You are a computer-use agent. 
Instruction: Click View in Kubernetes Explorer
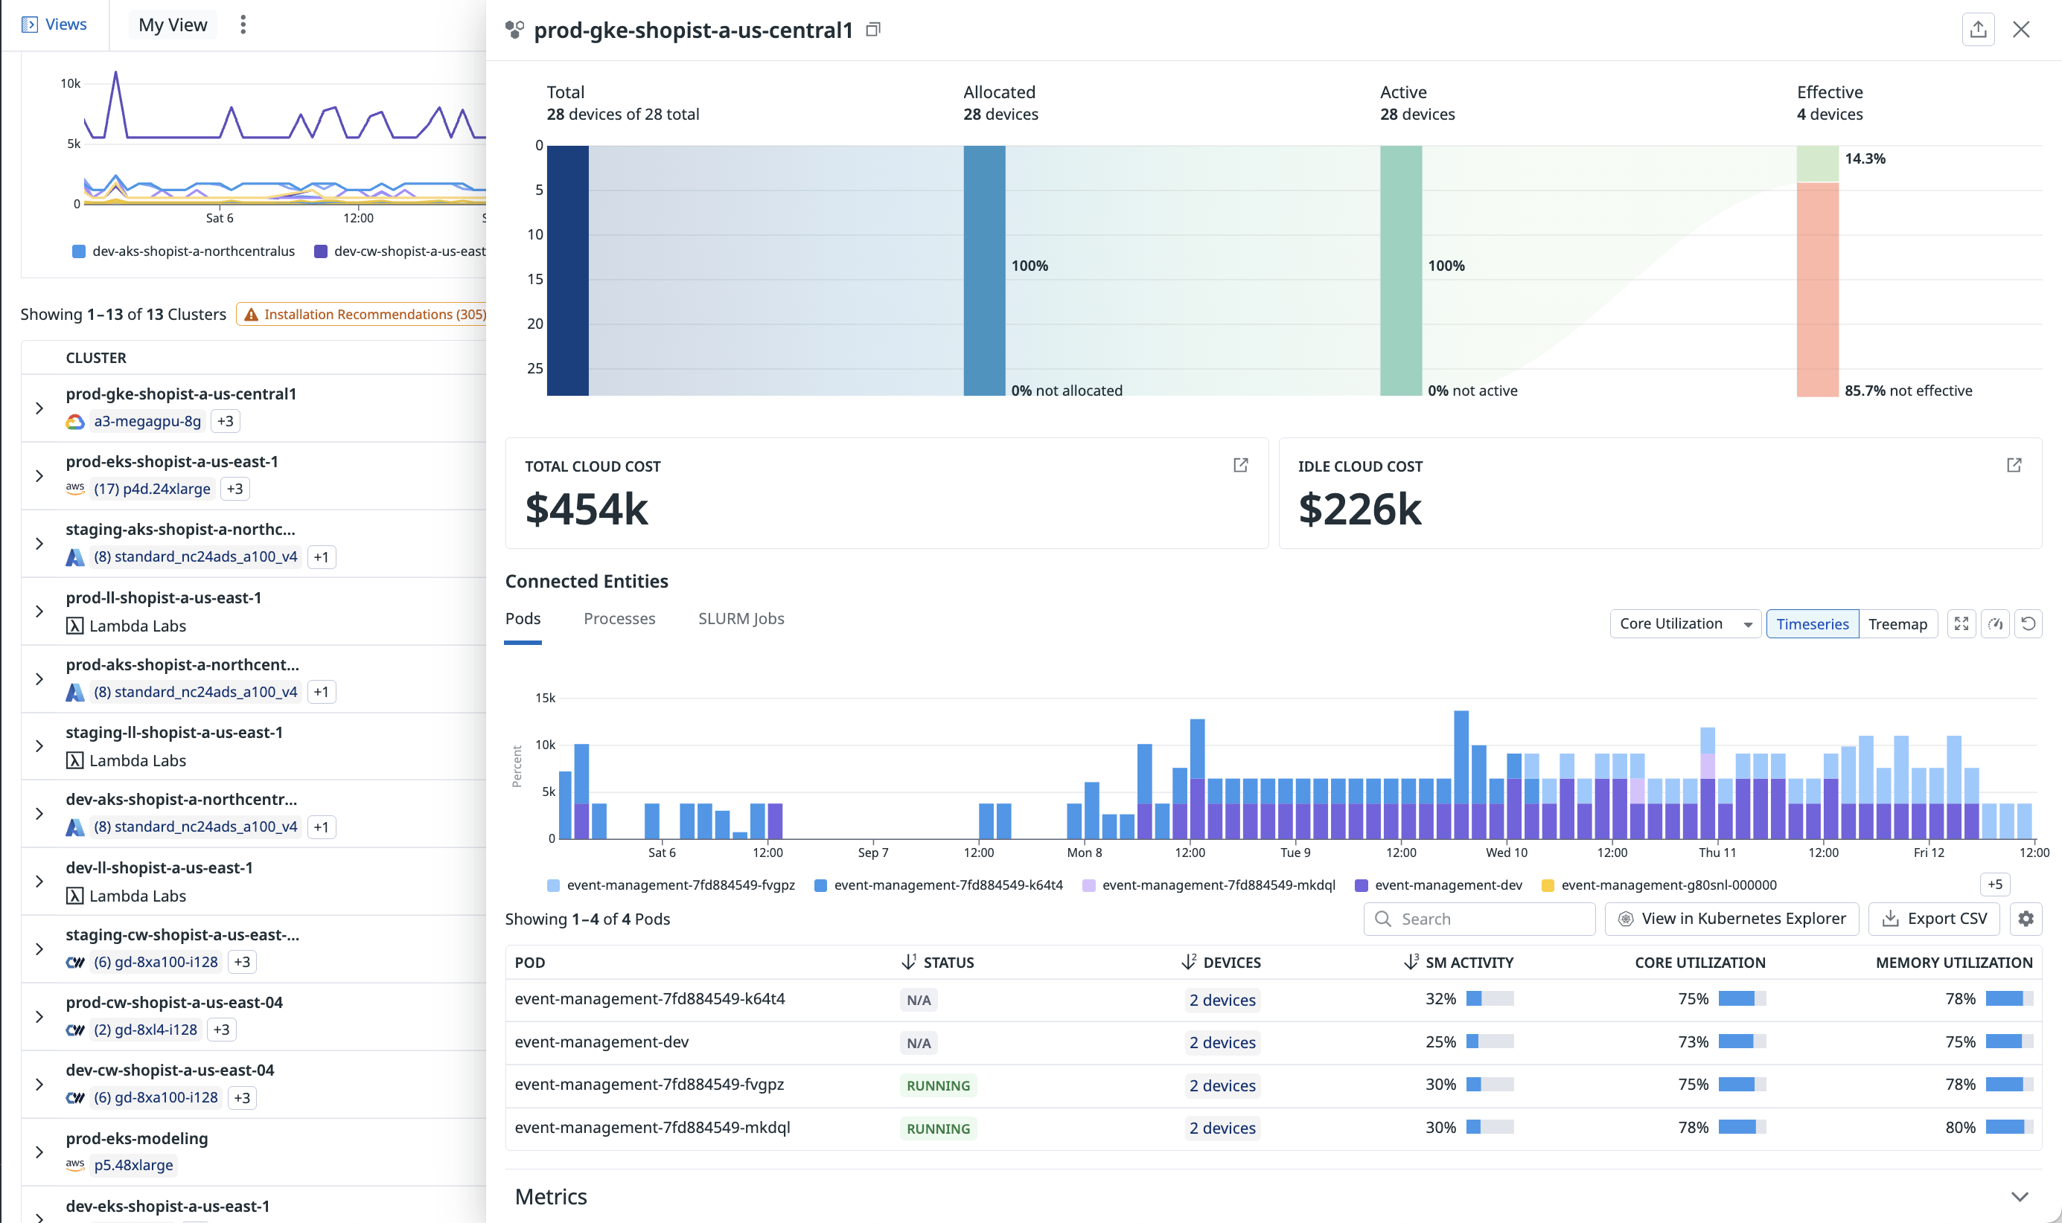coord(1731,918)
